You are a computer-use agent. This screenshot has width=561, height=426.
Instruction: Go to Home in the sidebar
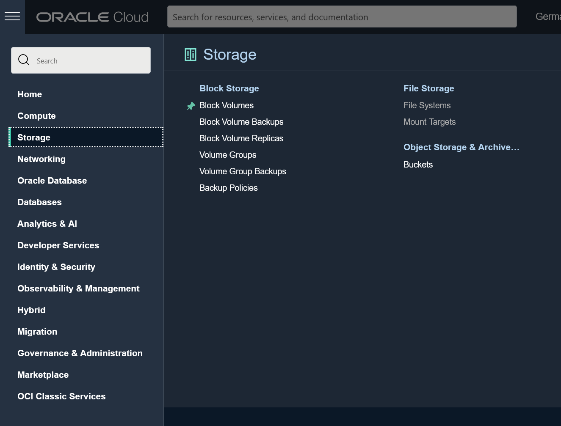(30, 94)
